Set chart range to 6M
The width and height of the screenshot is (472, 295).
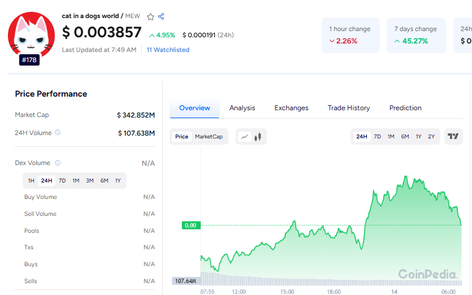[x=405, y=137]
